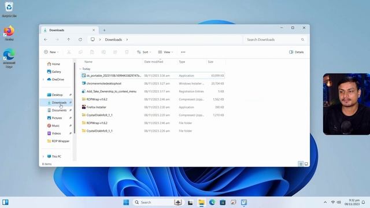The width and height of the screenshot is (370, 208).
Task: Click the forward navigation arrow
Action: (x=57, y=40)
